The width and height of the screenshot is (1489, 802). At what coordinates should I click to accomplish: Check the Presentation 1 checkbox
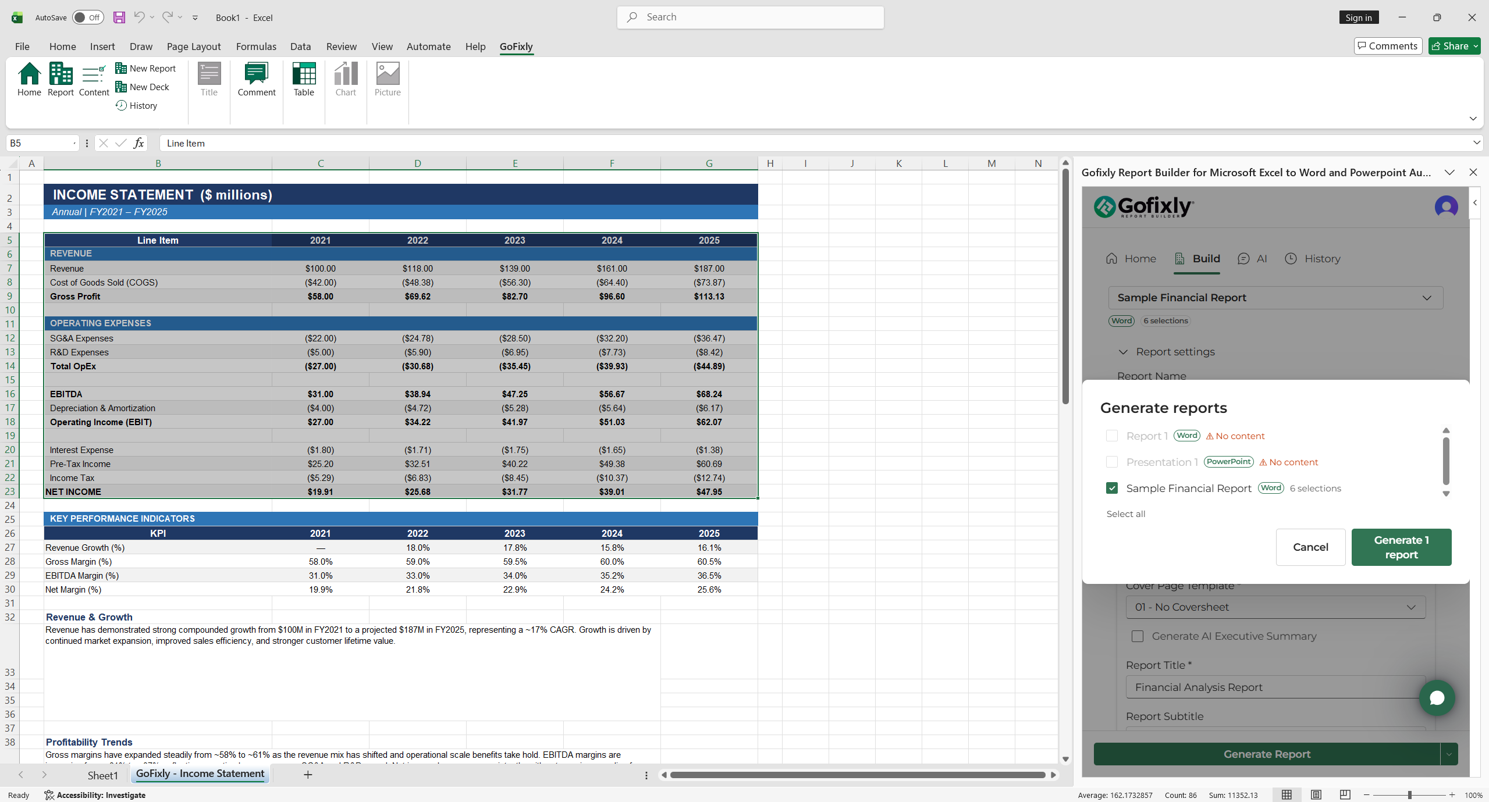[x=1111, y=462]
